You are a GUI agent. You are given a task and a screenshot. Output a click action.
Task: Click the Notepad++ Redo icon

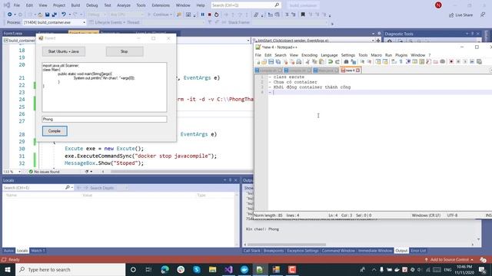[337, 61]
